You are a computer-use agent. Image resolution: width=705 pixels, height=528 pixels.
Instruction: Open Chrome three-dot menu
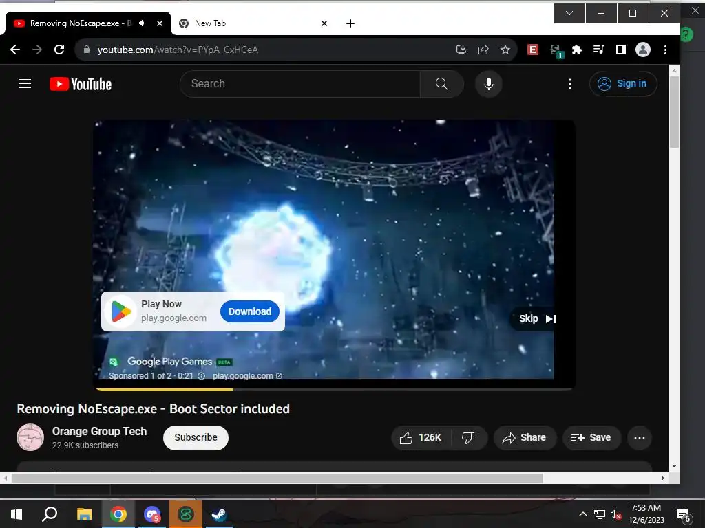666,49
